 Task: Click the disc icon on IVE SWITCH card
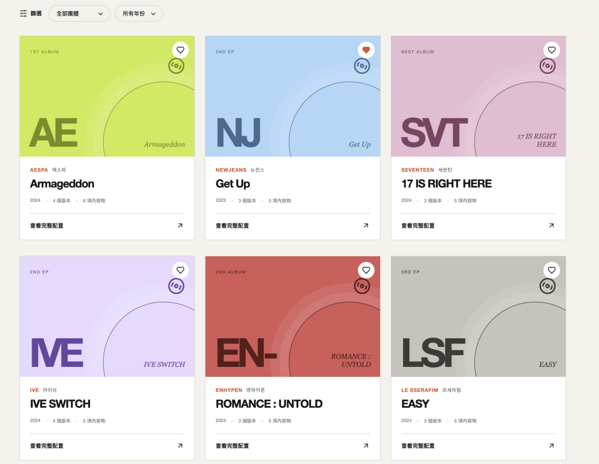coord(176,286)
